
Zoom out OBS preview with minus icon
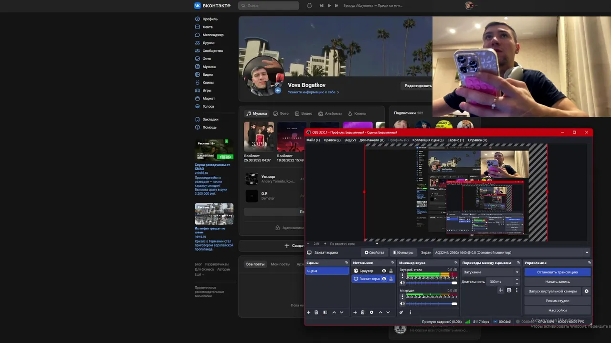pos(308,243)
